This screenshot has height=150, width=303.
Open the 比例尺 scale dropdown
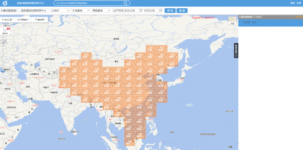[x=60, y=11]
